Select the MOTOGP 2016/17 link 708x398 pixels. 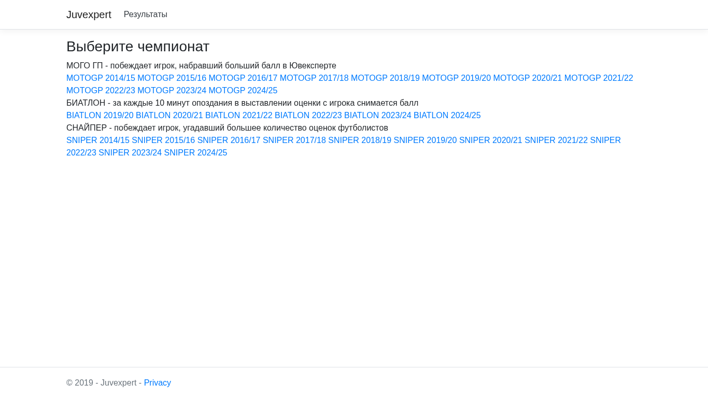(x=243, y=78)
